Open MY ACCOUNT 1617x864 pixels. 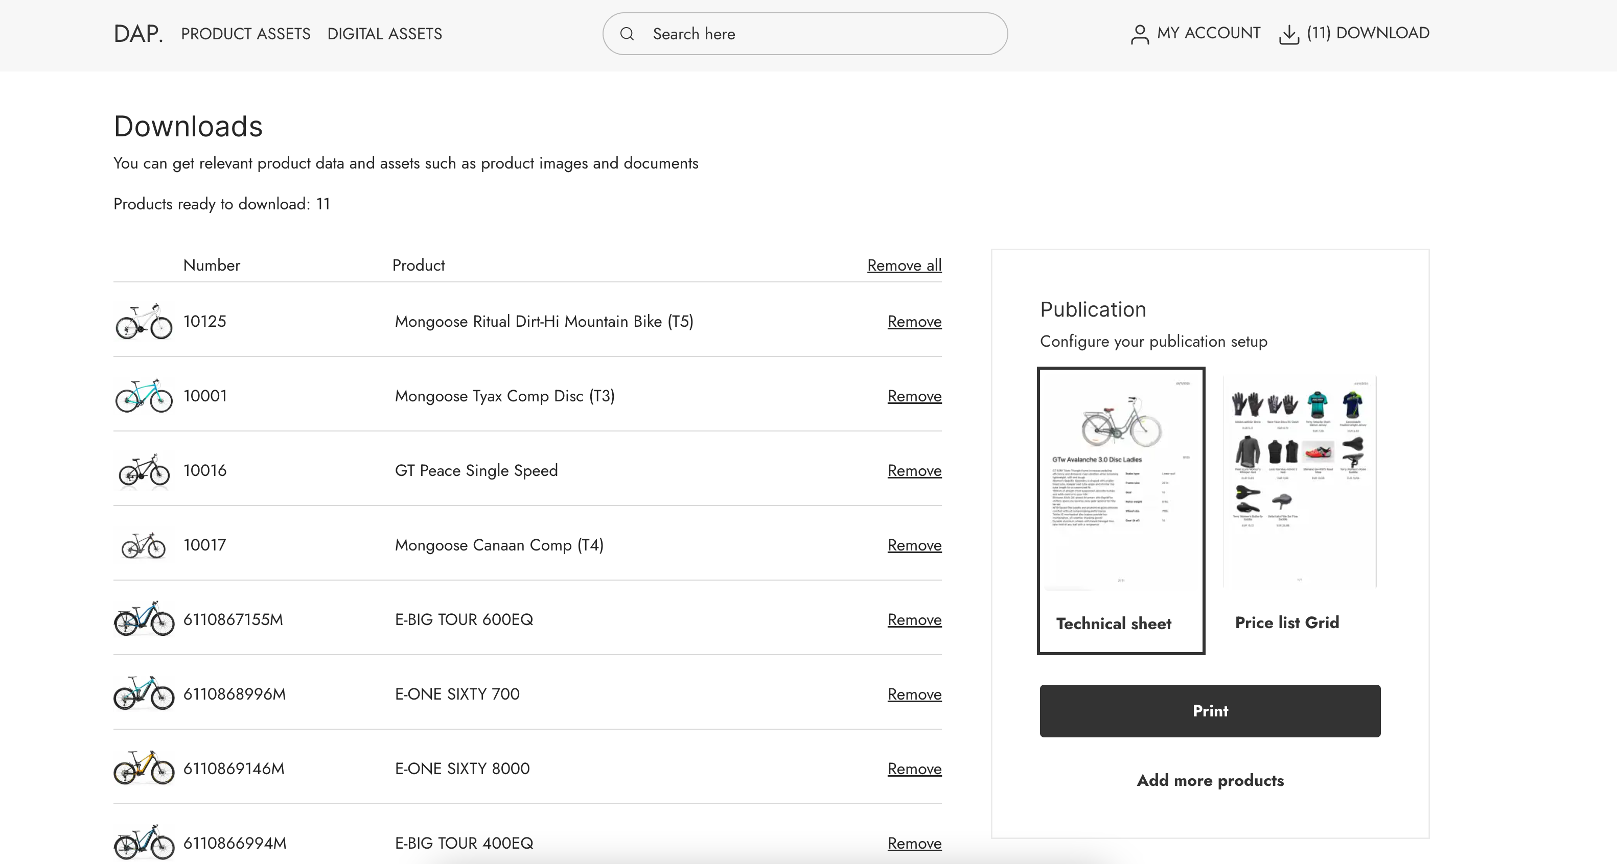1208,33
